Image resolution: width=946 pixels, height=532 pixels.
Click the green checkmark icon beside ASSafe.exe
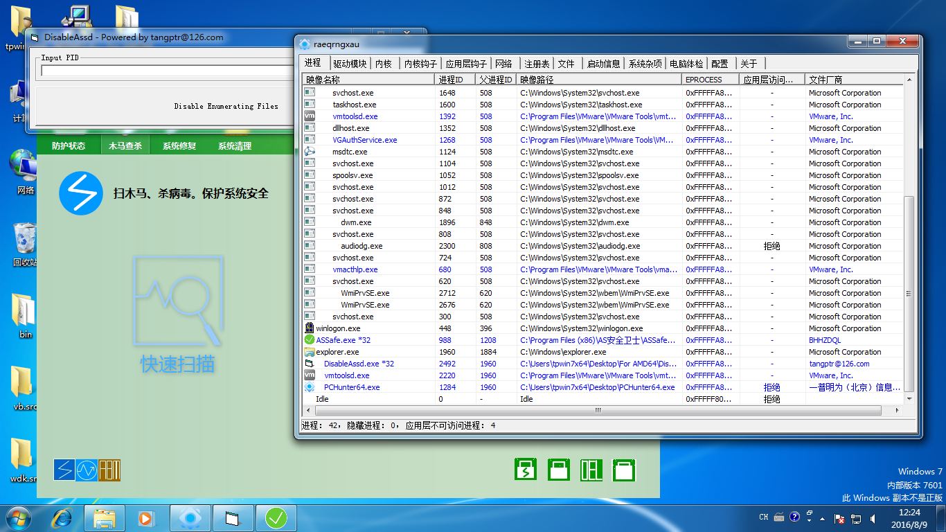pos(310,340)
